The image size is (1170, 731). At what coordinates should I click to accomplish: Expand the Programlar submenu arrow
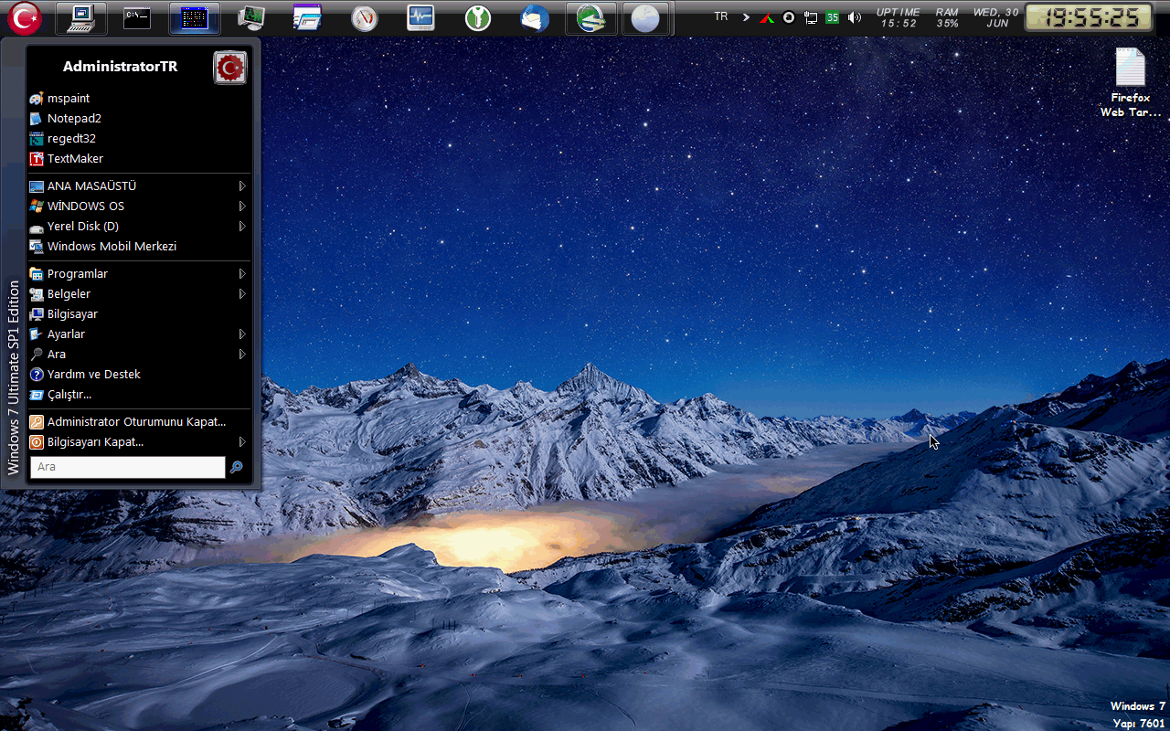[x=242, y=273]
